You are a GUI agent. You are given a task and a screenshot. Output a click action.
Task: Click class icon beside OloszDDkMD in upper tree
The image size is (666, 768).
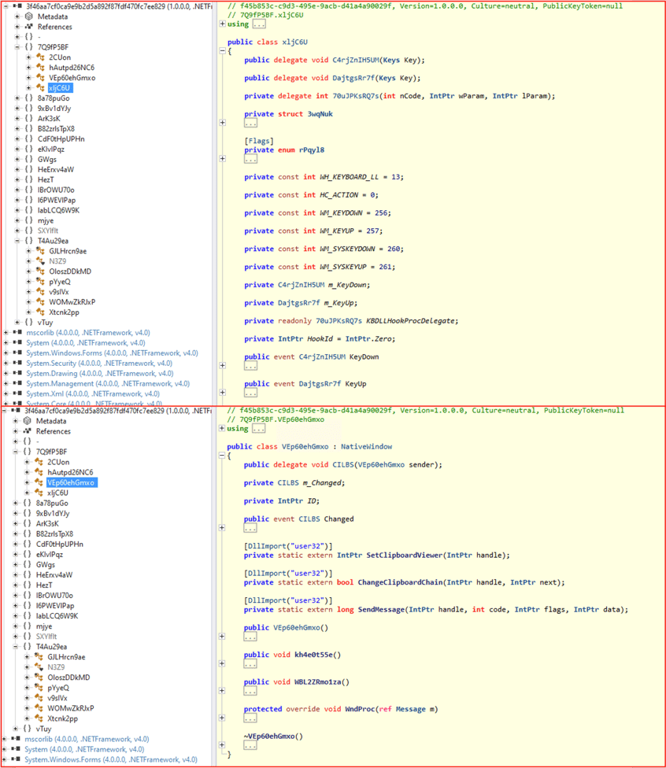[x=40, y=271]
